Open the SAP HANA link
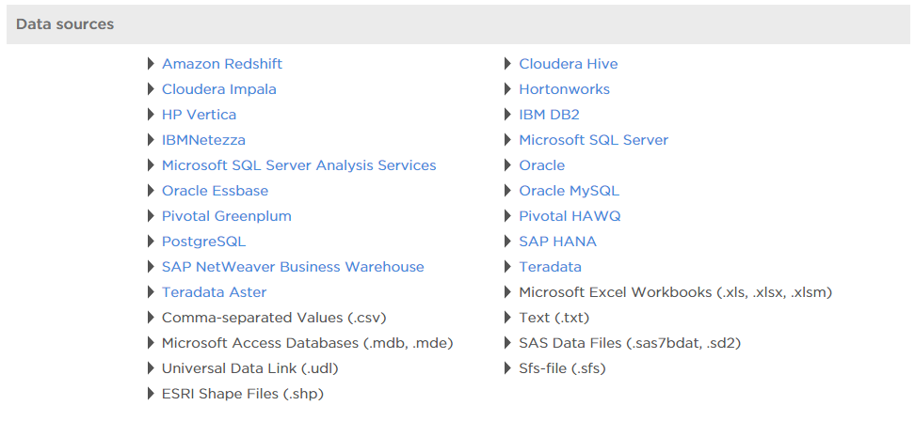Viewport: 915px width, 421px height. pyautogui.click(x=558, y=242)
